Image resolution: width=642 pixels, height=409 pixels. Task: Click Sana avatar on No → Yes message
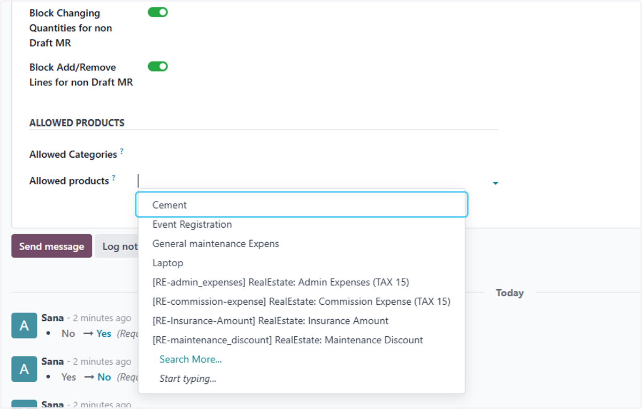click(24, 326)
